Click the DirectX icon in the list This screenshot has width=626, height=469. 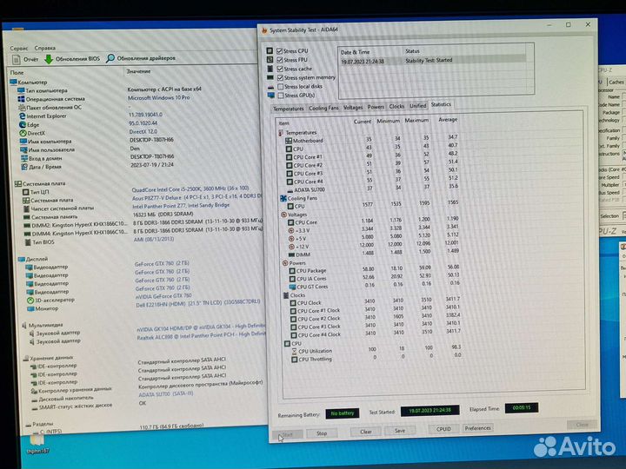23,133
